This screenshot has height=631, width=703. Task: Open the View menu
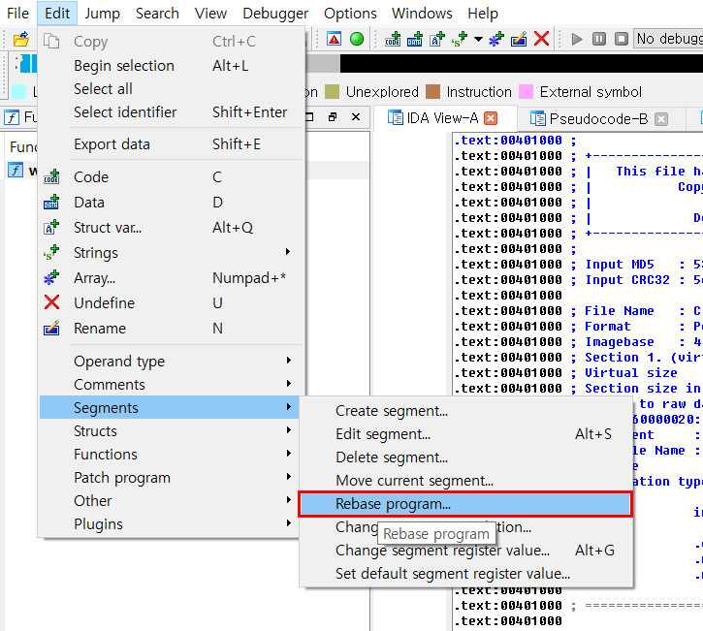(210, 14)
